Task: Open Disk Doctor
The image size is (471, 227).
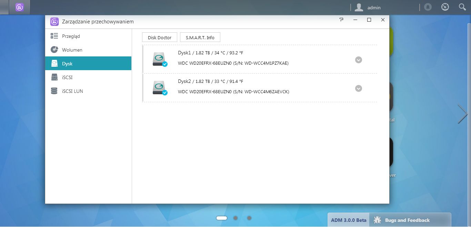Action: click(x=159, y=37)
